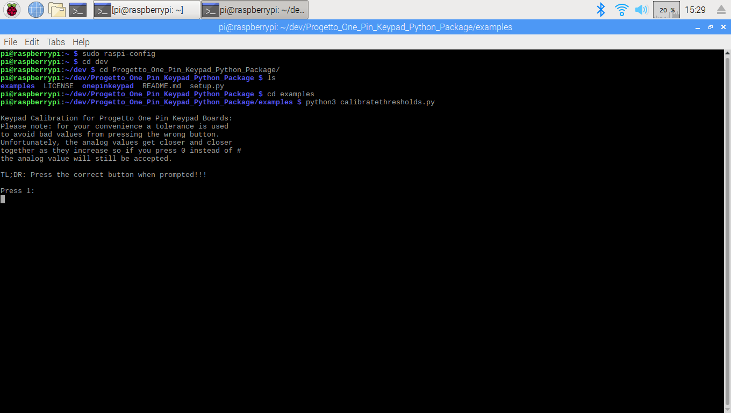This screenshot has height=413, width=731.
Task: Click 'setup.py' in ls output
Action: pyautogui.click(x=207, y=86)
